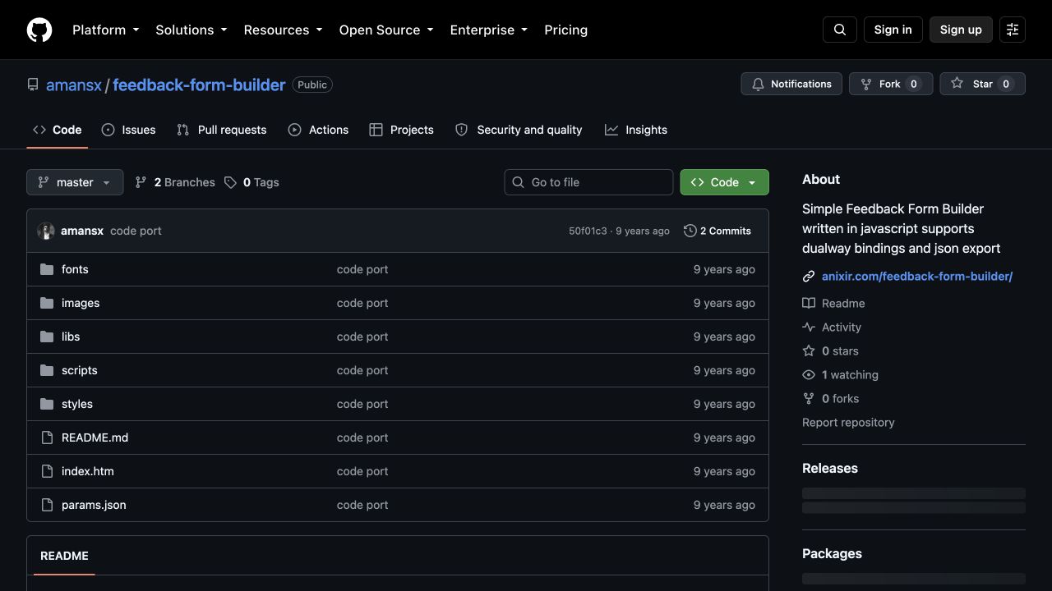This screenshot has height=591, width=1052.
Task: Click the link icon beside anixir.com URL
Action: point(809,277)
